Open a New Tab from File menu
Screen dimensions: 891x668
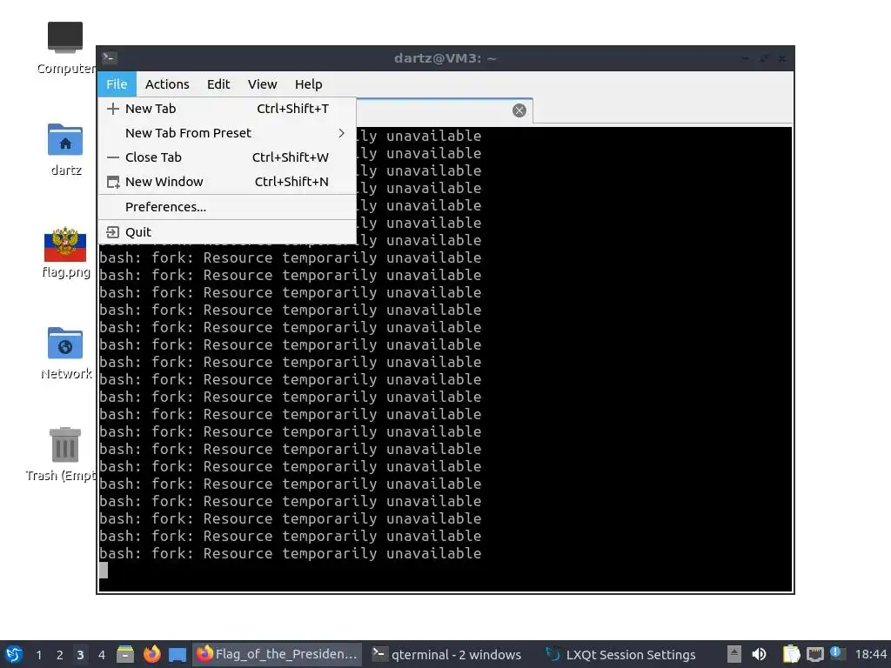point(227,109)
